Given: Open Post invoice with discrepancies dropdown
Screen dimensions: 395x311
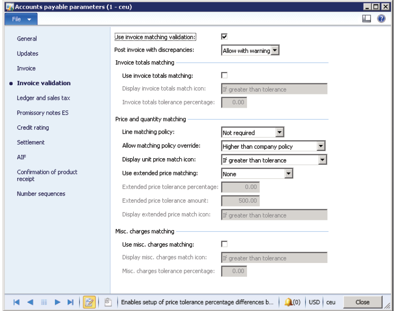Looking at the screenshot, I should (275, 50).
